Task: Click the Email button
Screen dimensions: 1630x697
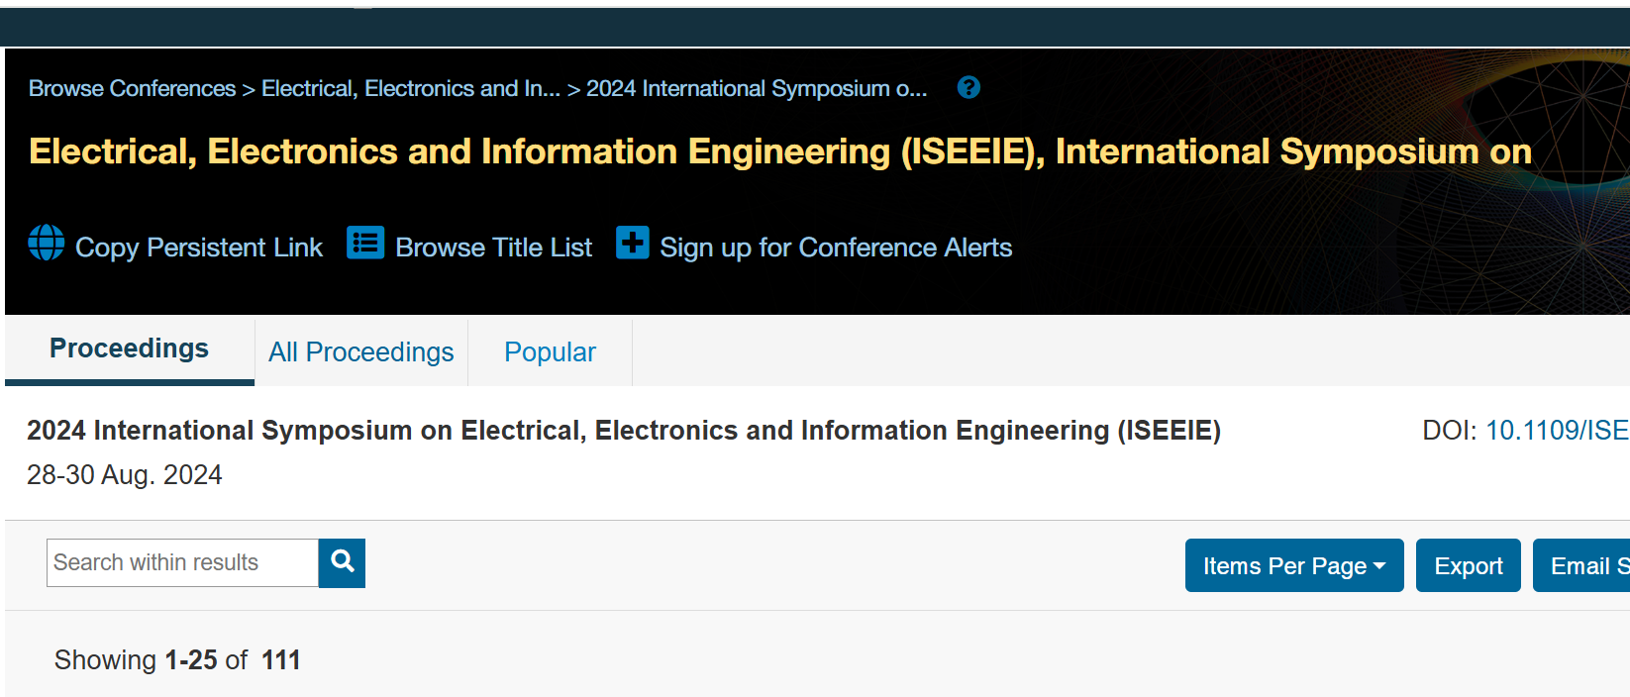Action: [x=1584, y=565]
